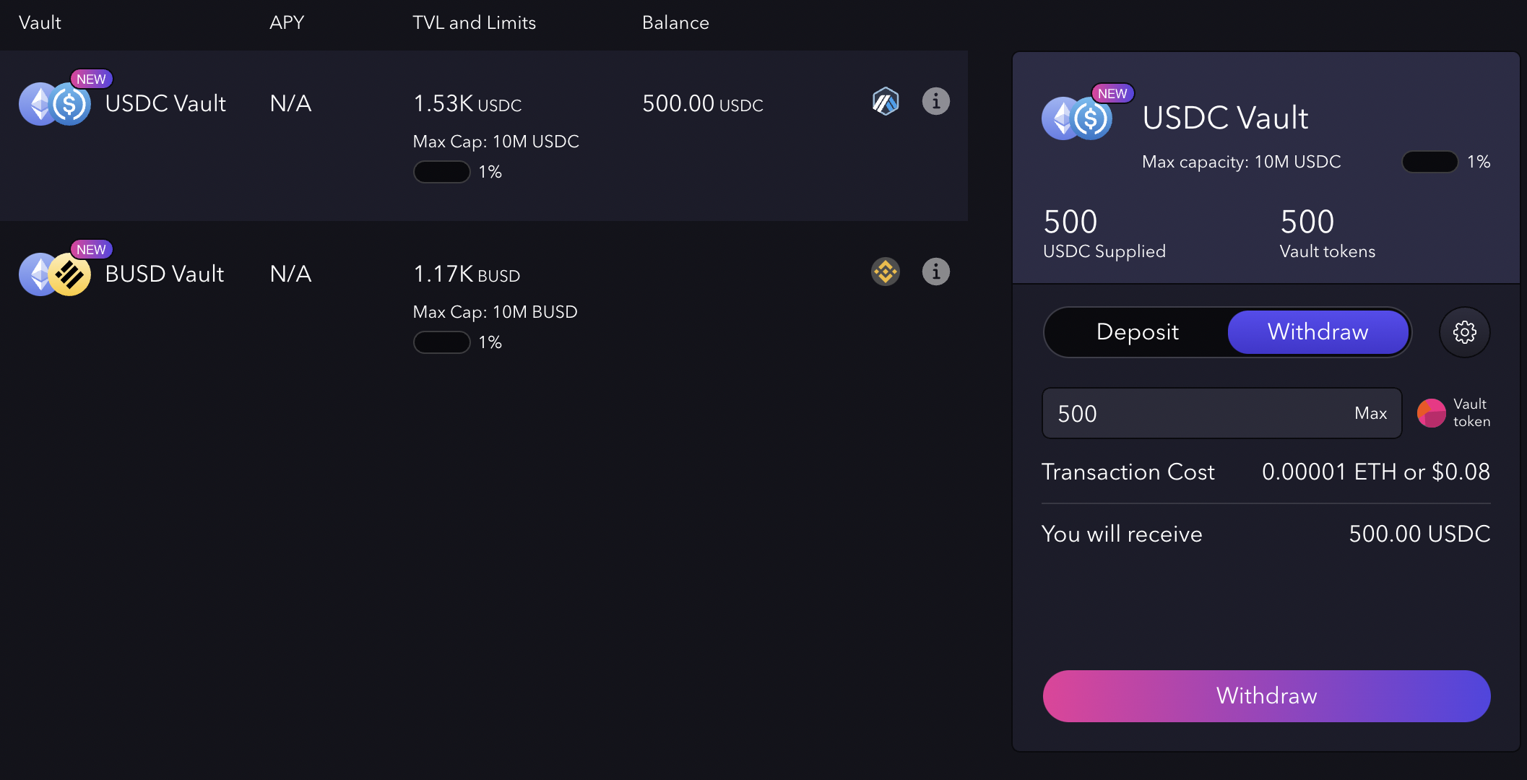Click the APY column header
Screen dimensions: 1527x780
pyautogui.click(x=287, y=23)
